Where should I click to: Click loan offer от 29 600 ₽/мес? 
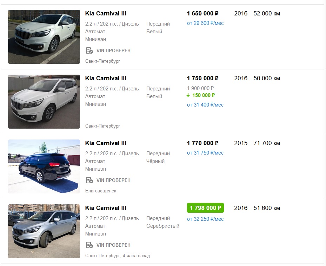click(x=205, y=23)
